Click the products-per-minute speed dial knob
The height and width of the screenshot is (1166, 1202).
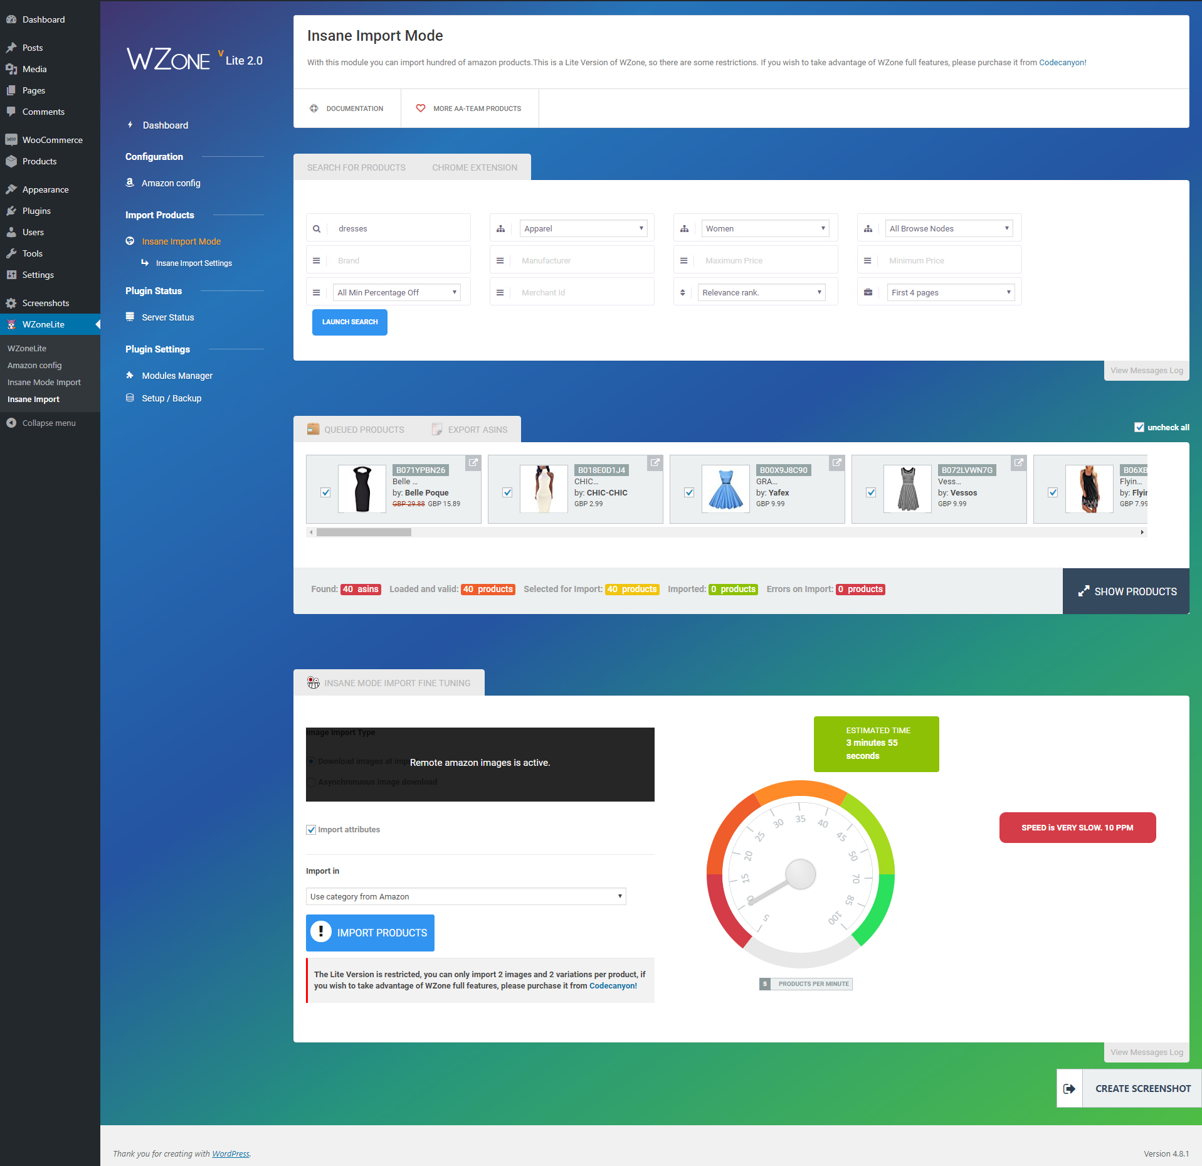click(x=801, y=874)
